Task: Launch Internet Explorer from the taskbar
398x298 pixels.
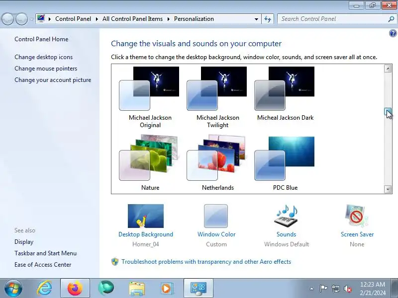Action: click(x=44, y=288)
